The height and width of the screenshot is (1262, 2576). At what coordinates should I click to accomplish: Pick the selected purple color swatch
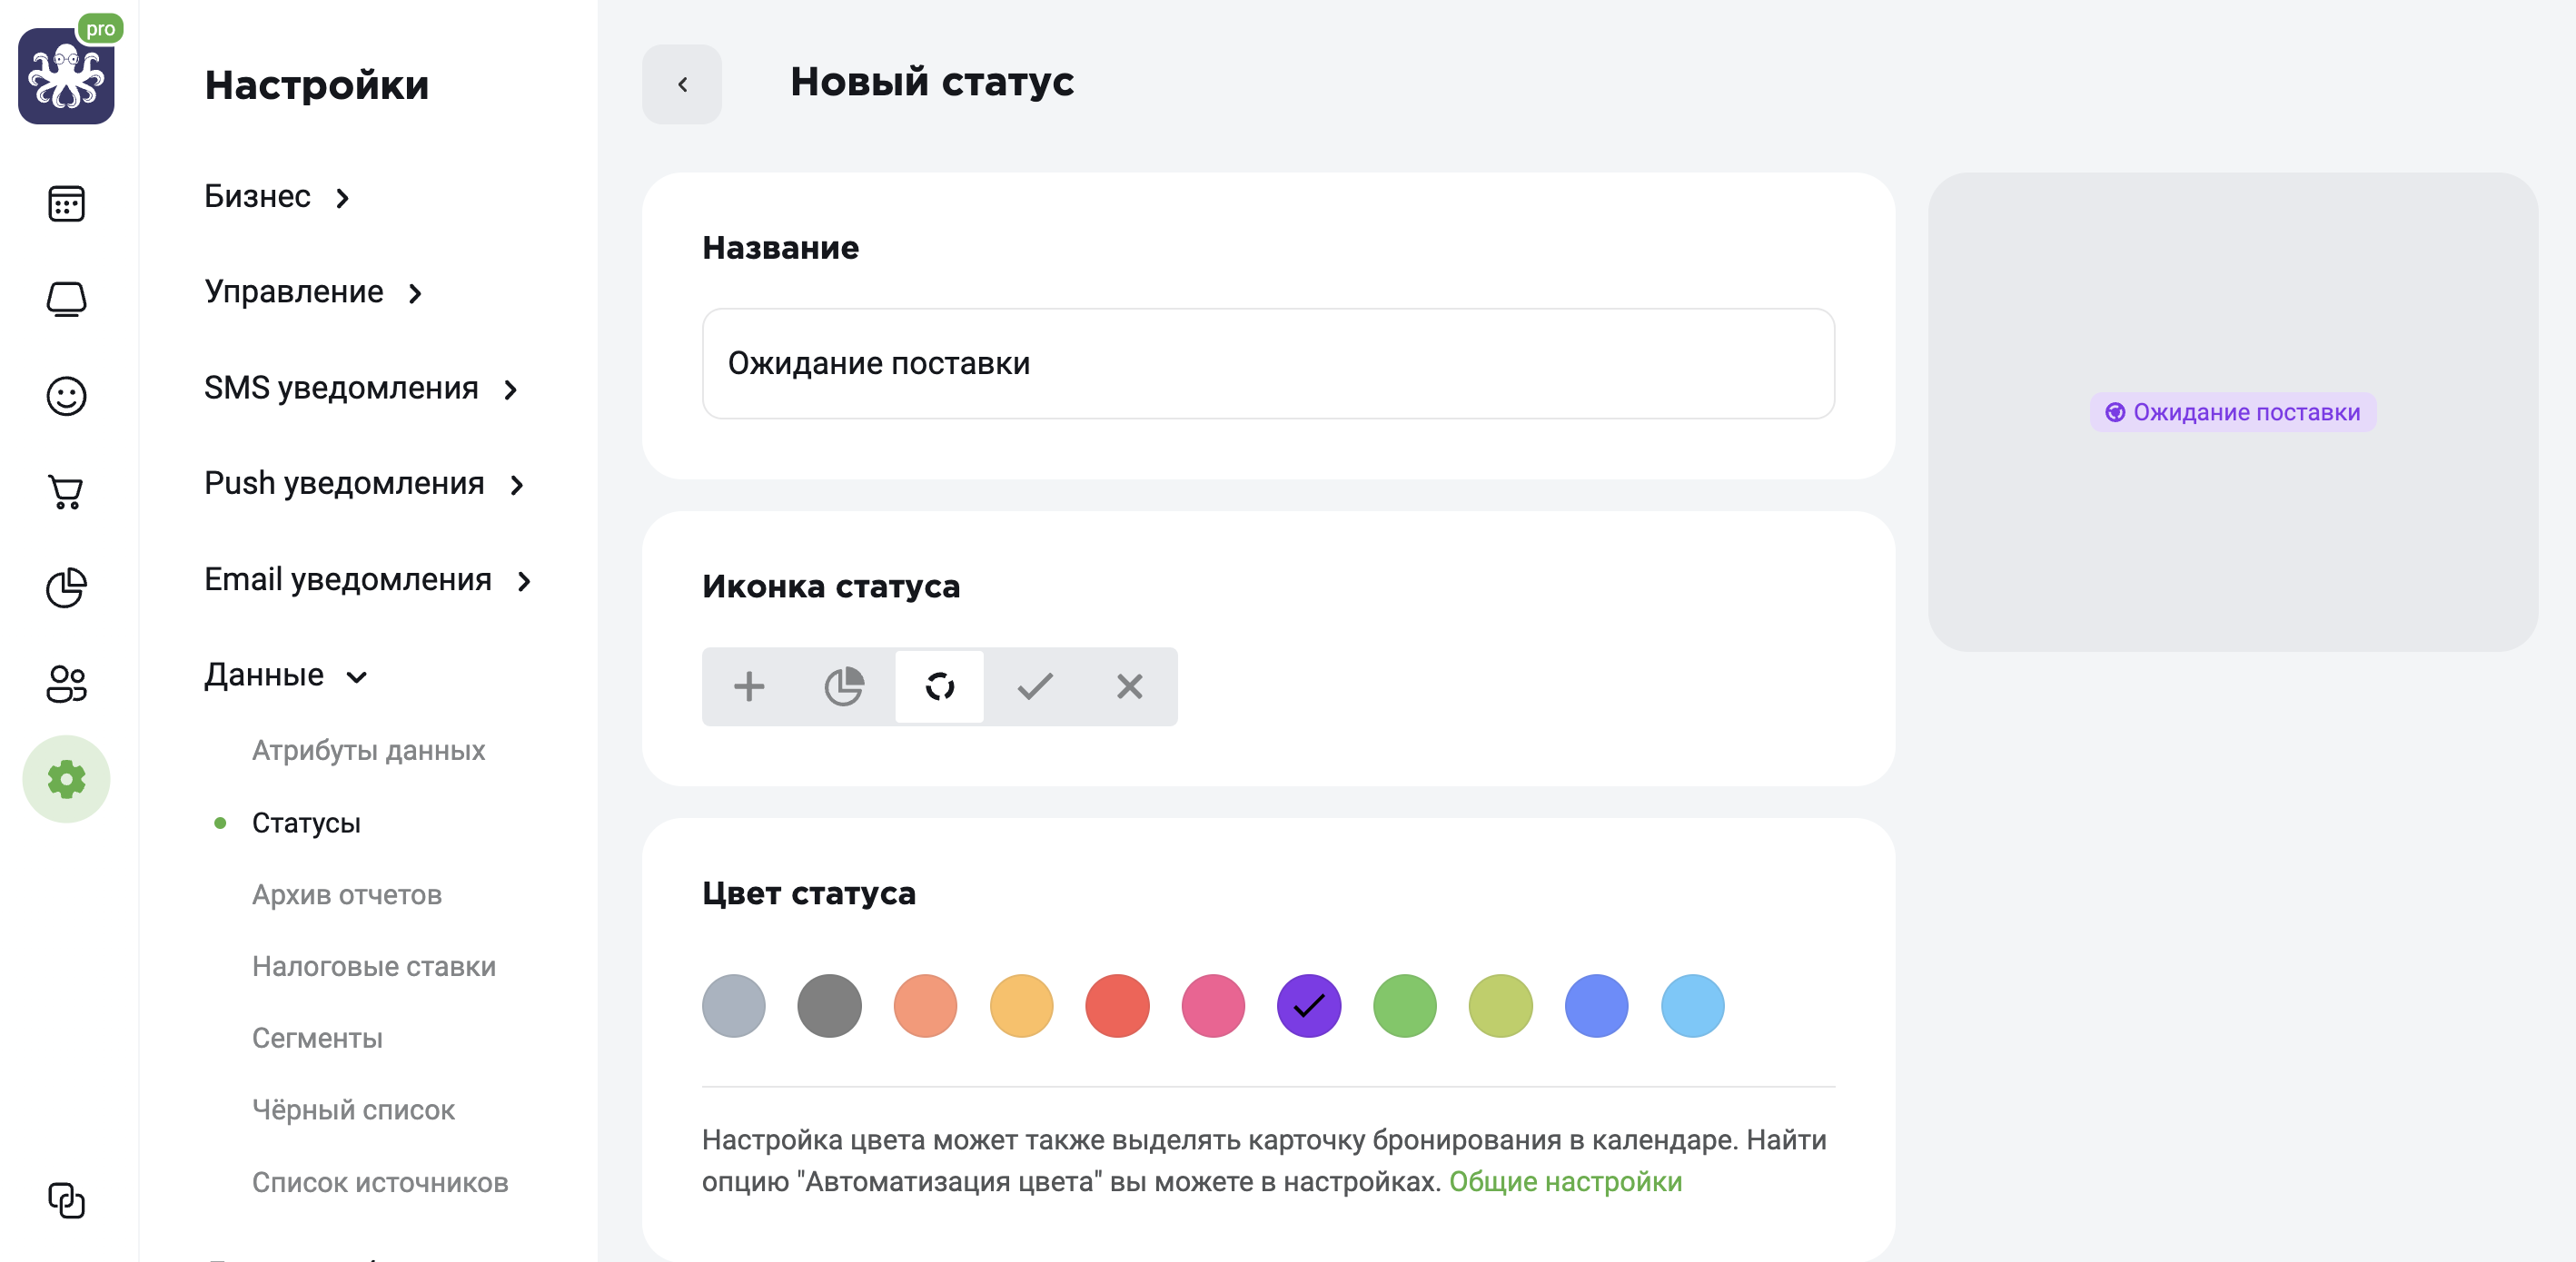1309,1006
